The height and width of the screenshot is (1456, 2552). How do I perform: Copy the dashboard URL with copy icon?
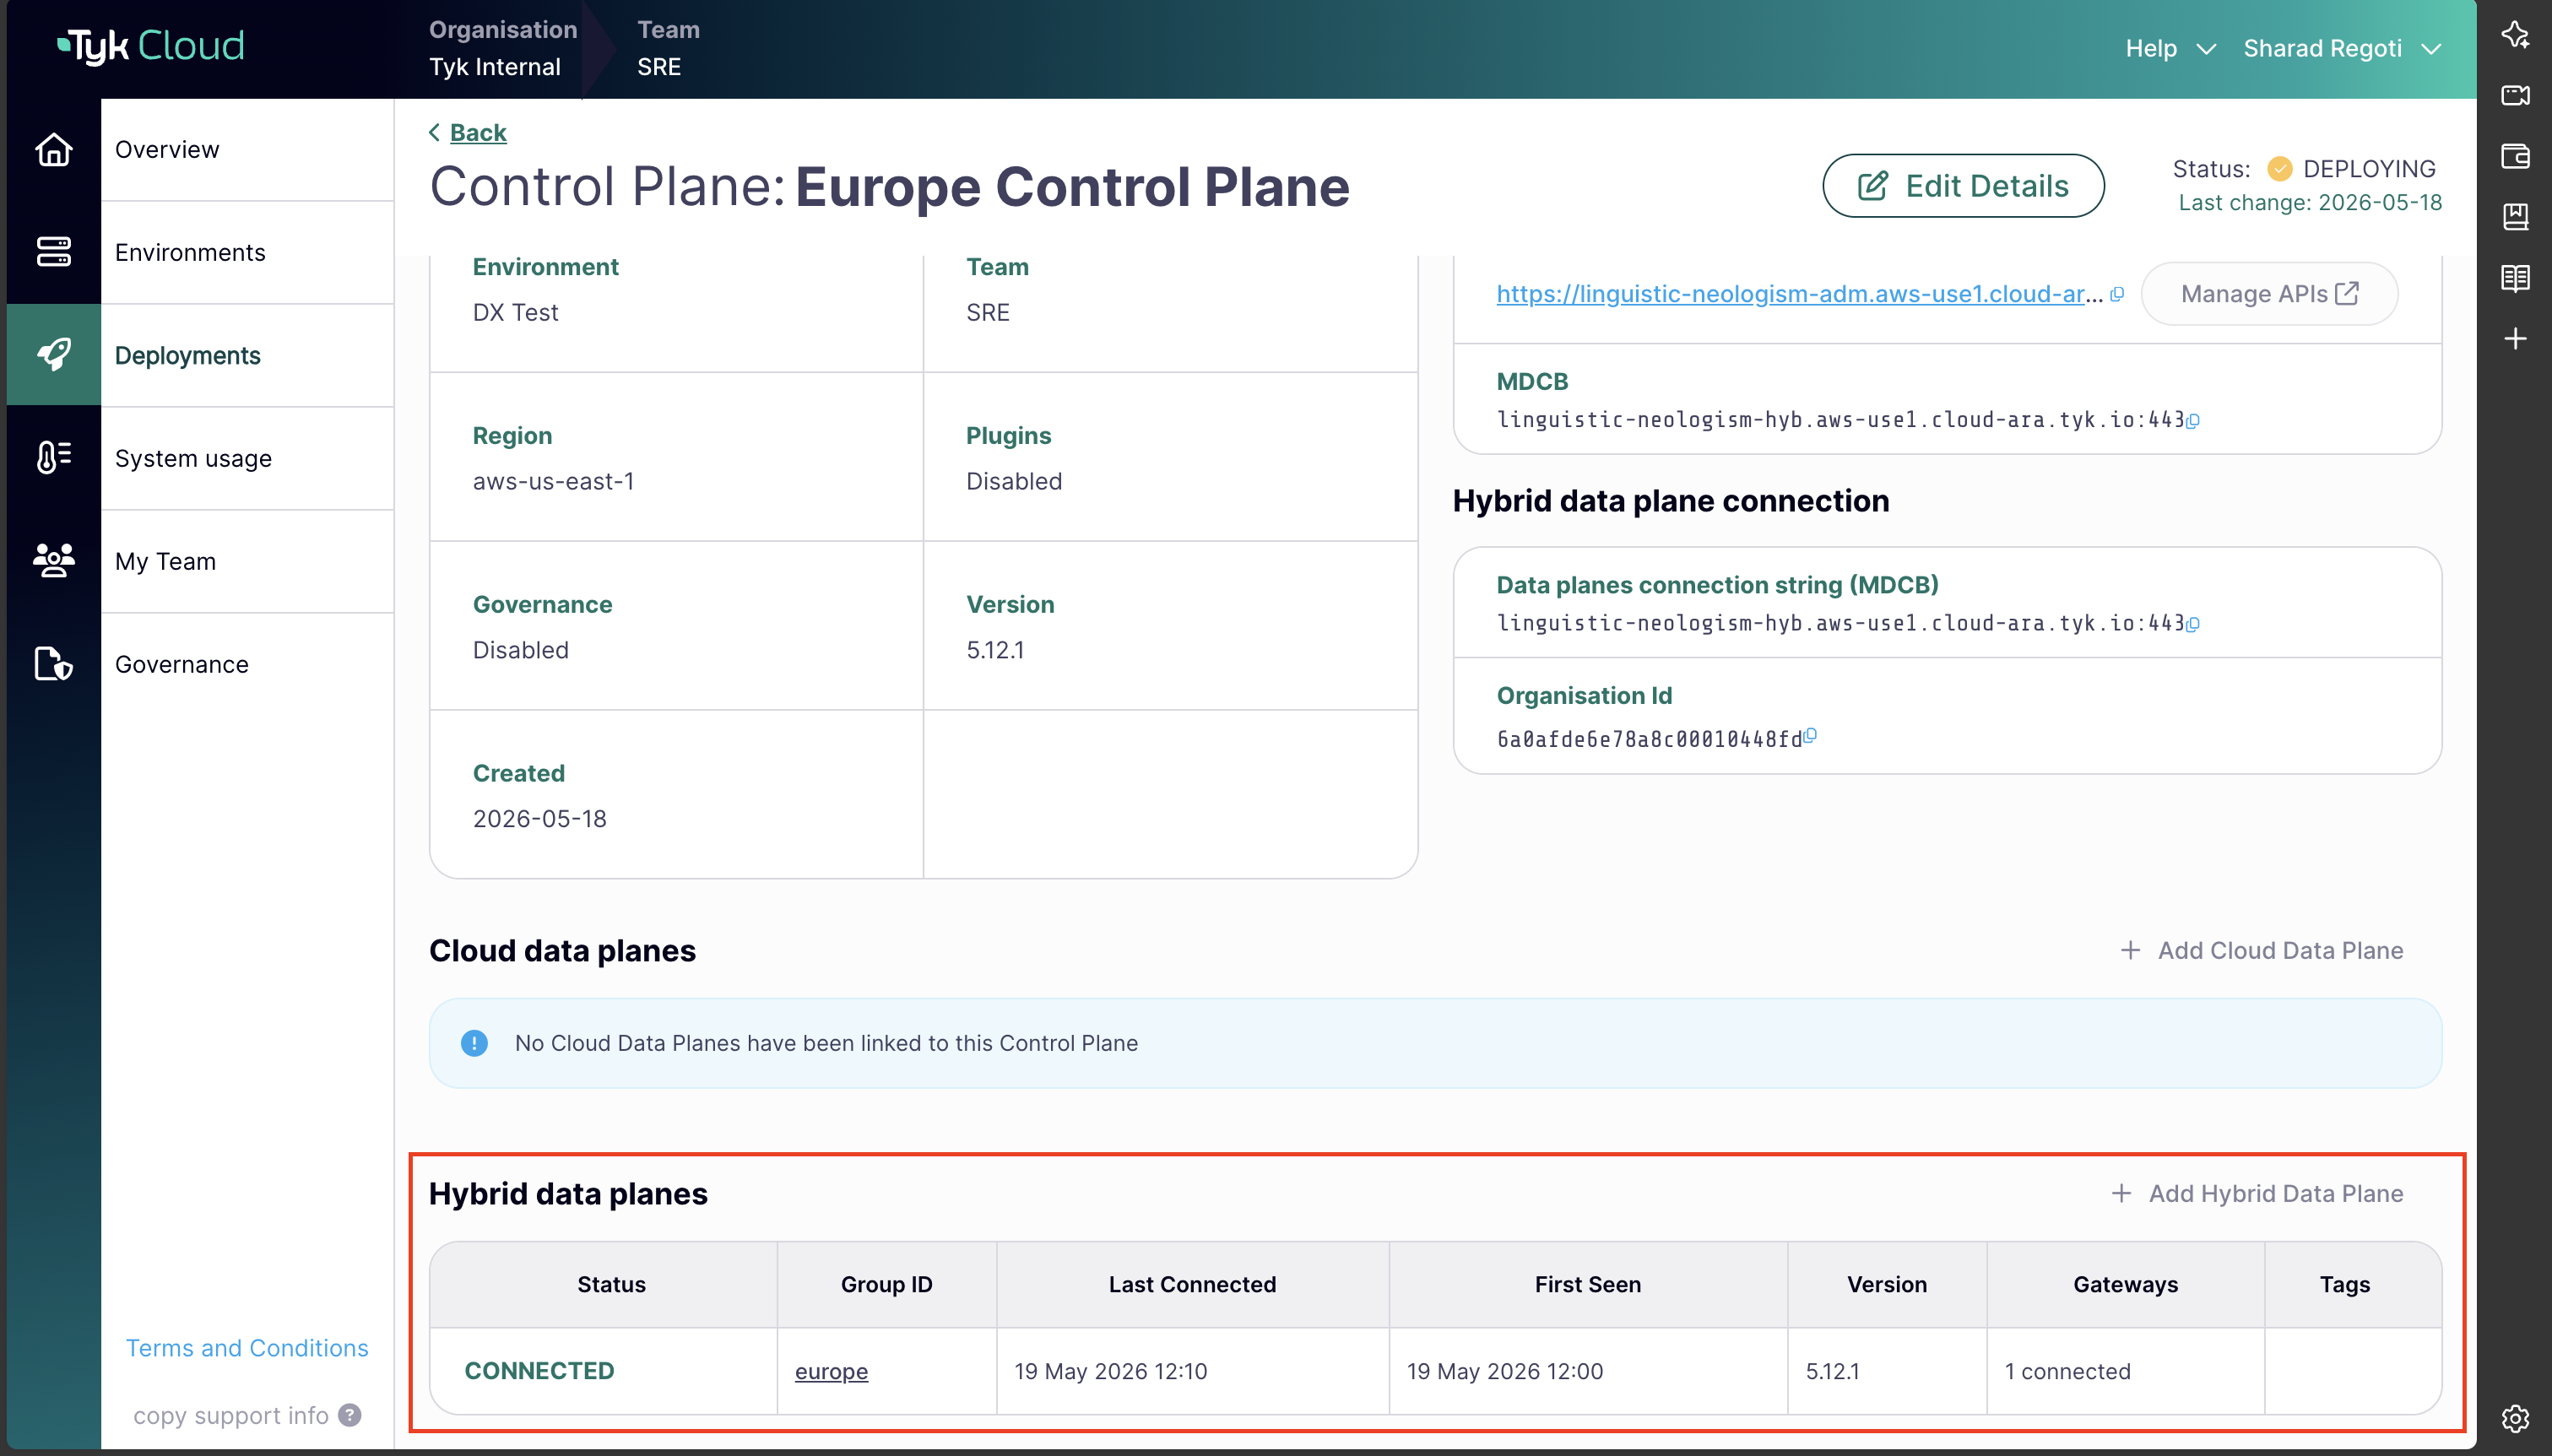tap(2117, 294)
